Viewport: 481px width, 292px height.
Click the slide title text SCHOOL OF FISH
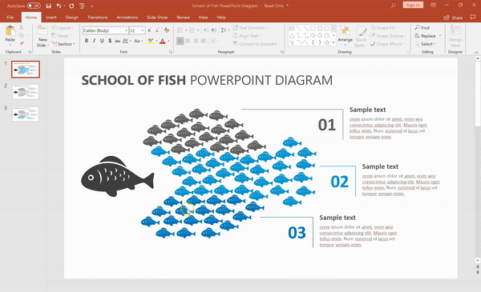click(x=133, y=80)
